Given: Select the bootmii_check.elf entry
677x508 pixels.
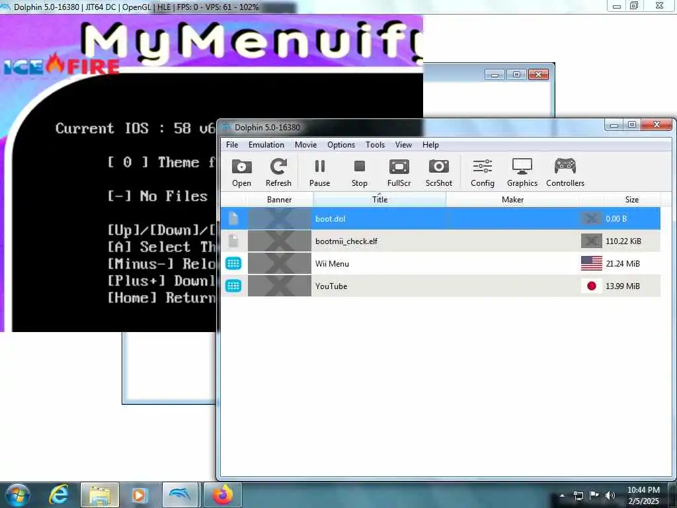Looking at the screenshot, I should (x=440, y=241).
